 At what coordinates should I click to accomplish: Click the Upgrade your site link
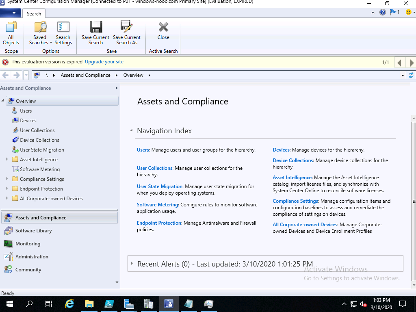(x=104, y=62)
